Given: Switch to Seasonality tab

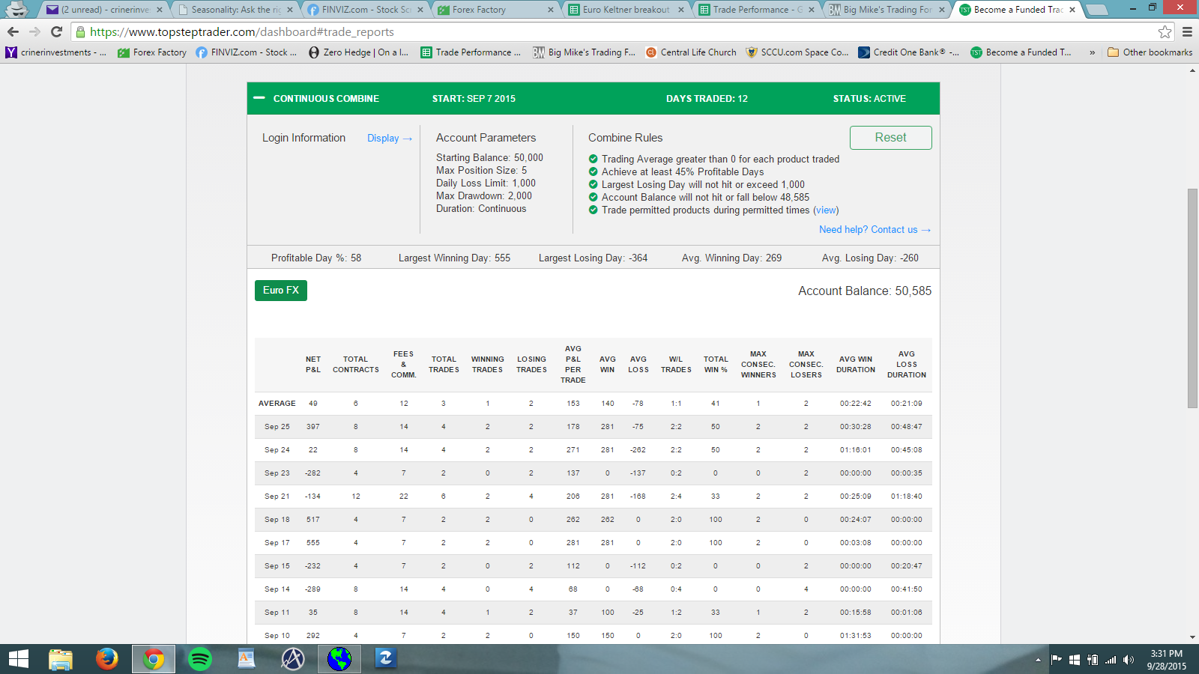Looking at the screenshot, I should coord(235,10).
